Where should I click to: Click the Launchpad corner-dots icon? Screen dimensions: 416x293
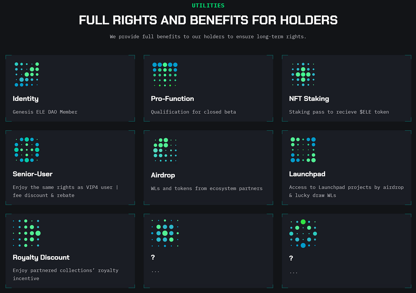coord(303,150)
